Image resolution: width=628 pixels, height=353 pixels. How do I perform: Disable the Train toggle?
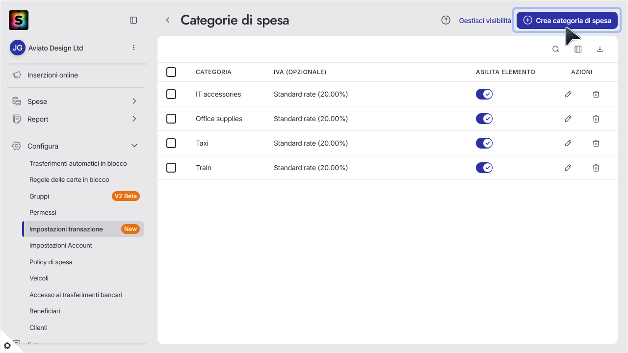pyautogui.click(x=484, y=168)
